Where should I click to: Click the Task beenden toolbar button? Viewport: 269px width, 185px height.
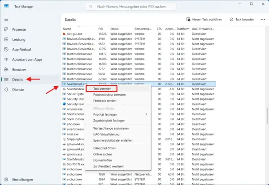click(242, 20)
